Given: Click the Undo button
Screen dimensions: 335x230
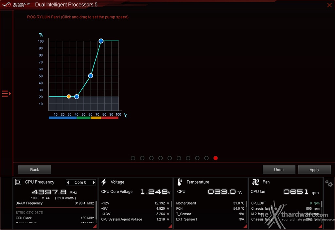Looking at the screenshot, I should pos(279,169).
